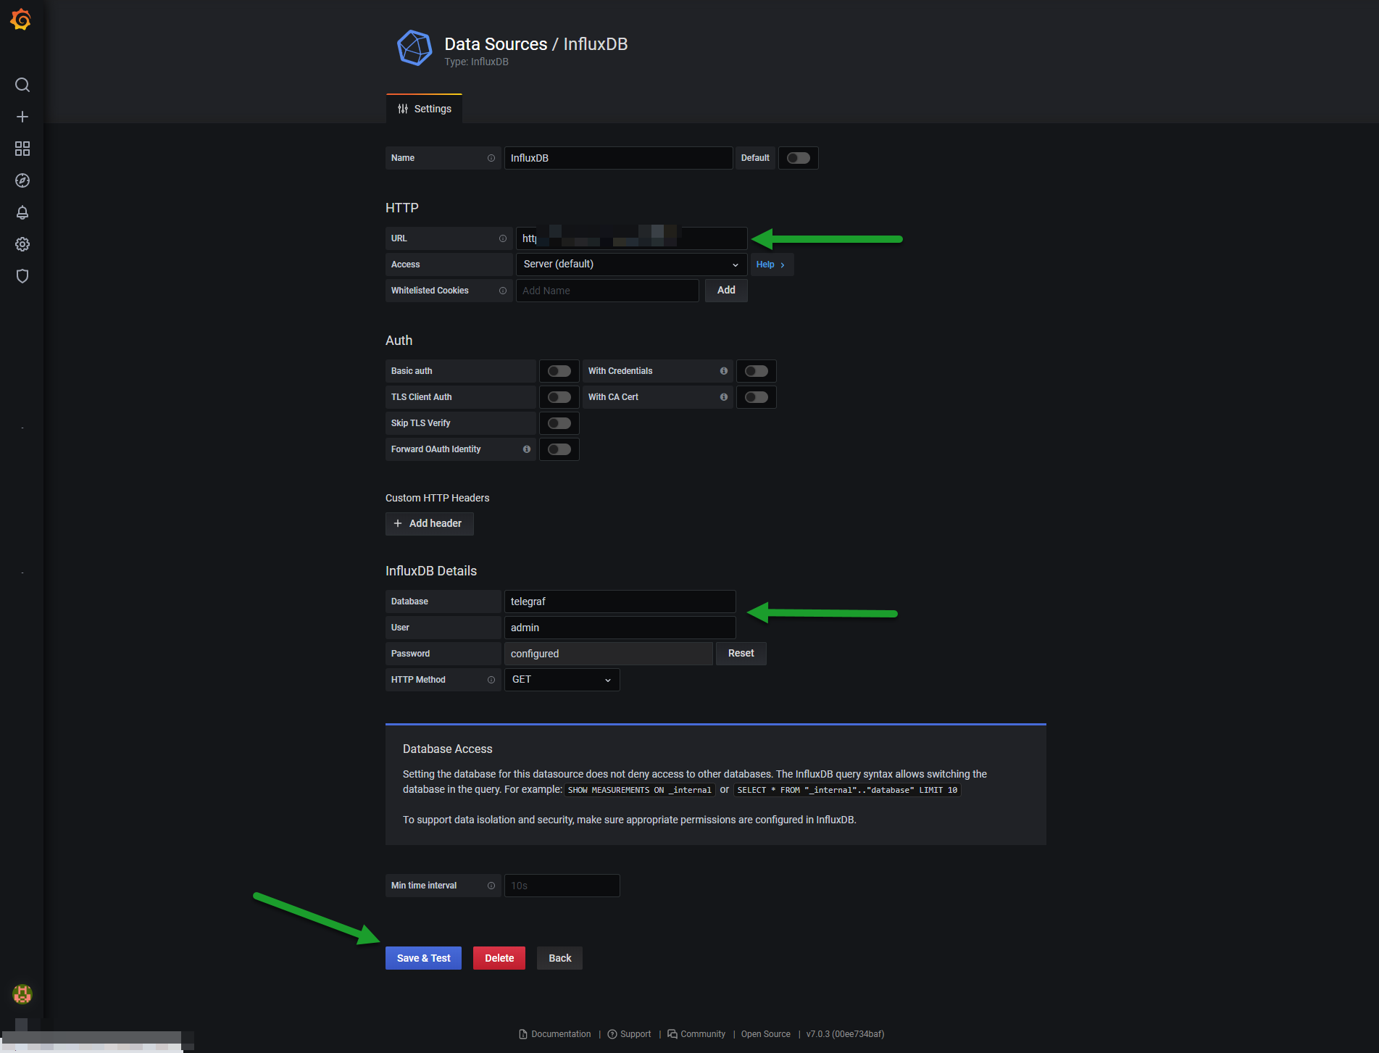Click the Save & Test button
1379x1053 pixels.
[x=423, y=958]
